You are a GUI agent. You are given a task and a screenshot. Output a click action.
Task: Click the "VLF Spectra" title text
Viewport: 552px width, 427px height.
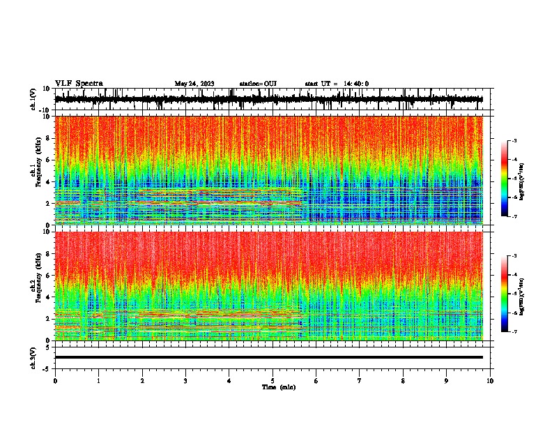(x=79, y=83)
